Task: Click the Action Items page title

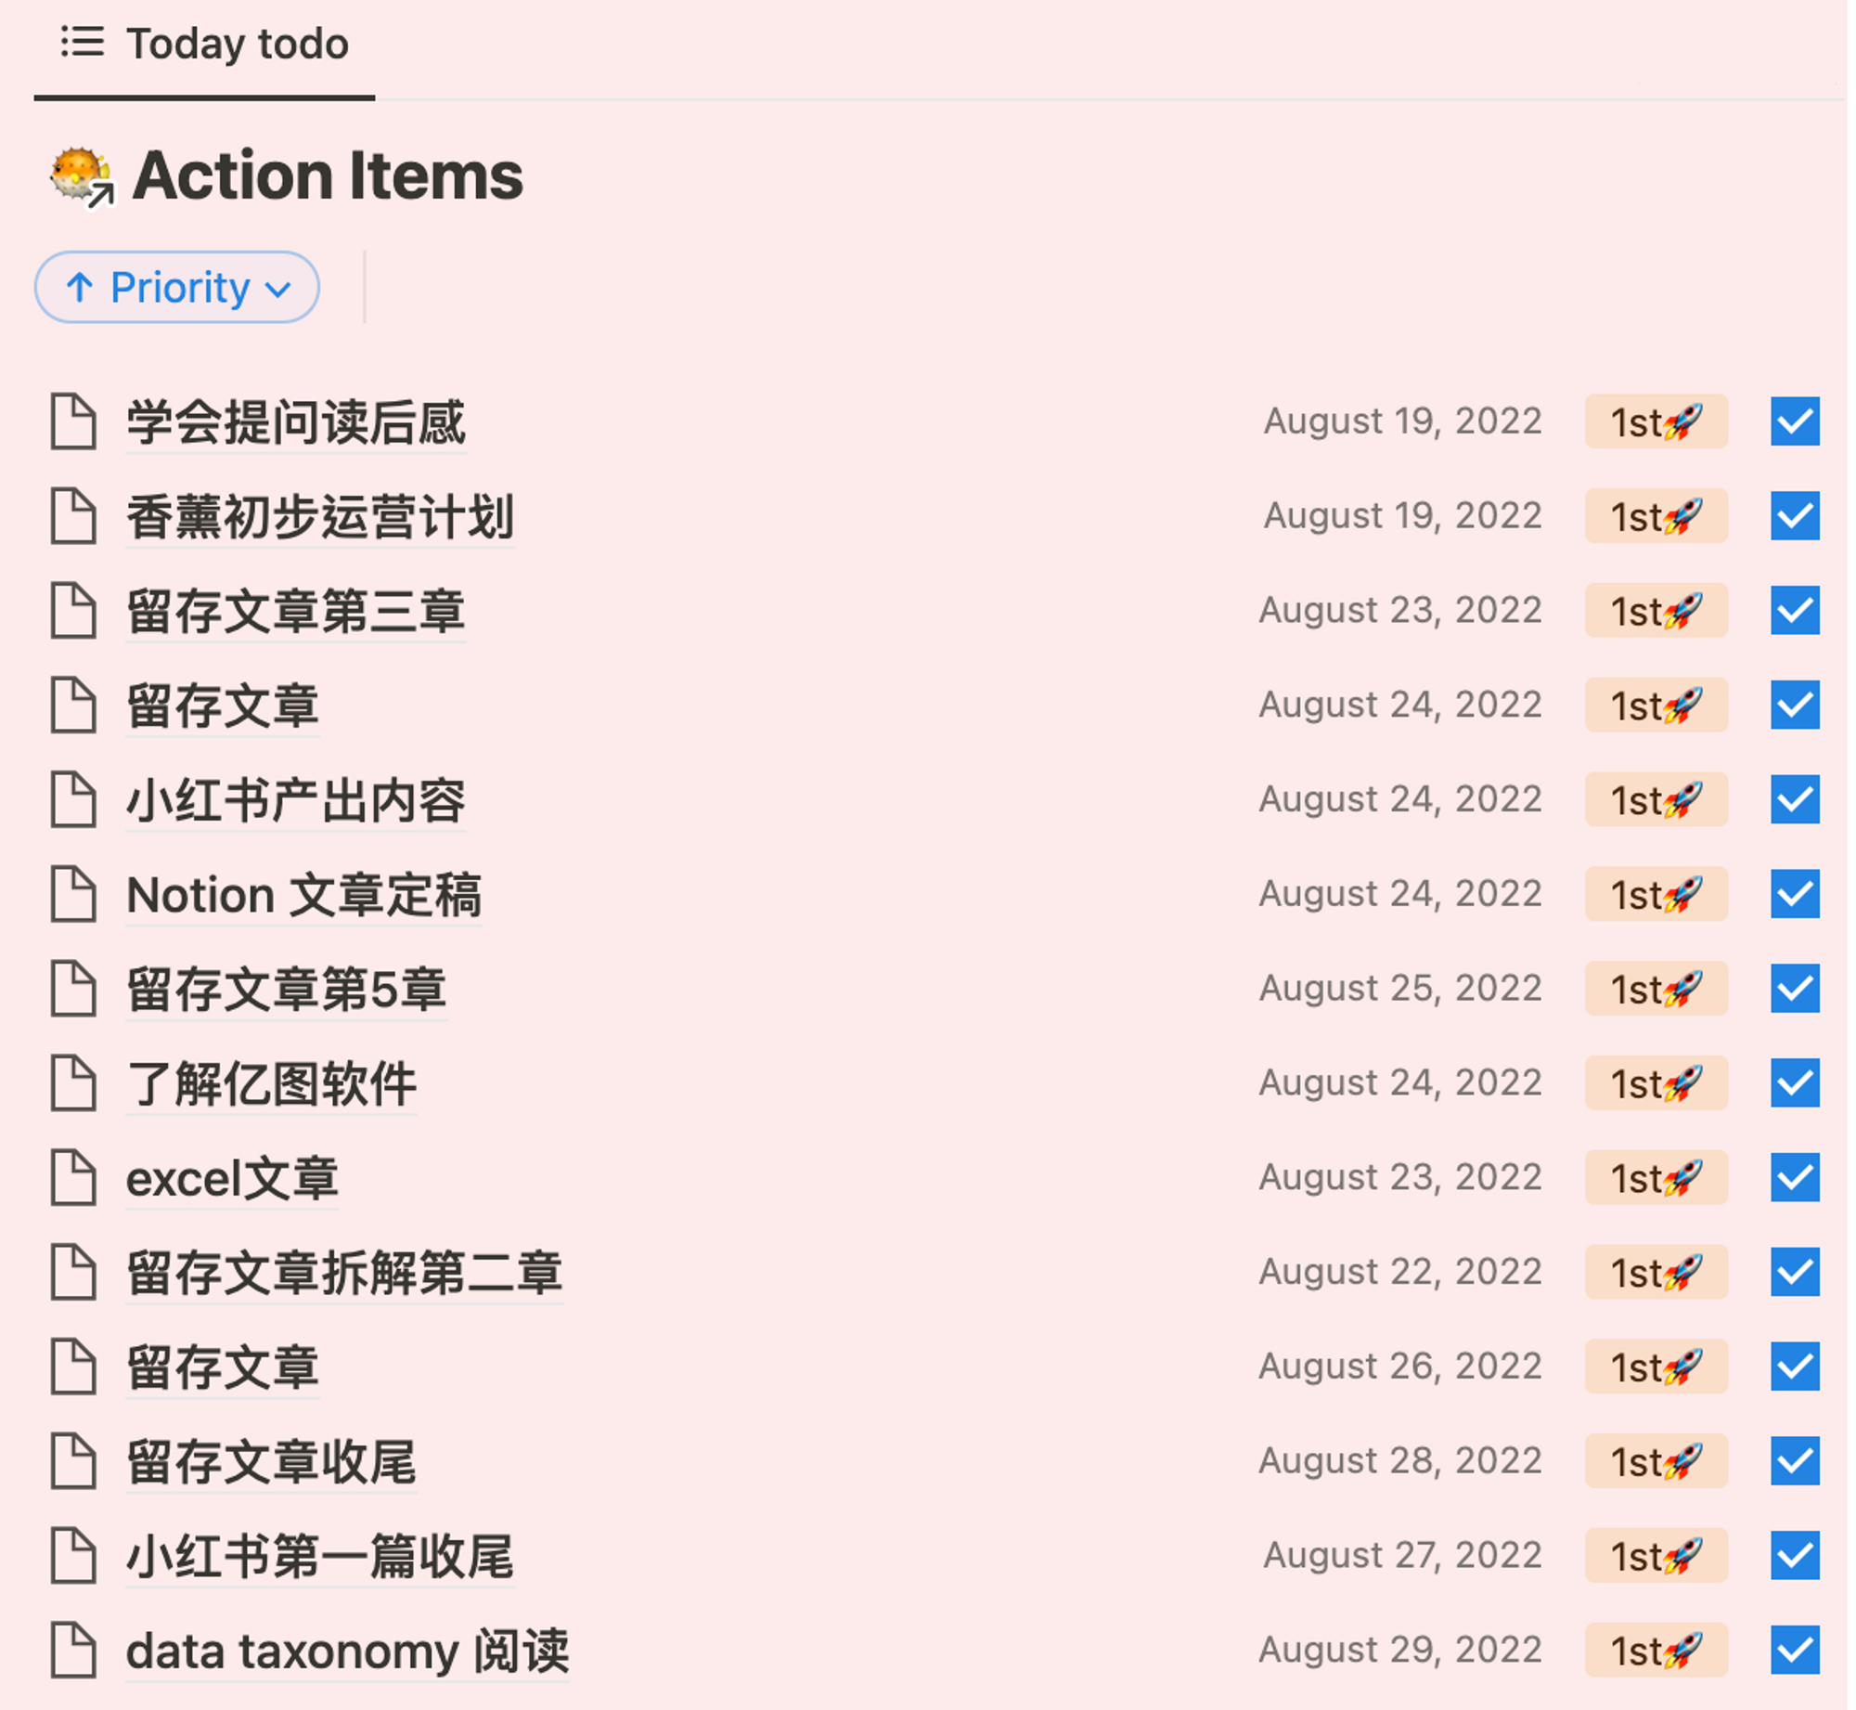Action: click(x=327, y=176)
